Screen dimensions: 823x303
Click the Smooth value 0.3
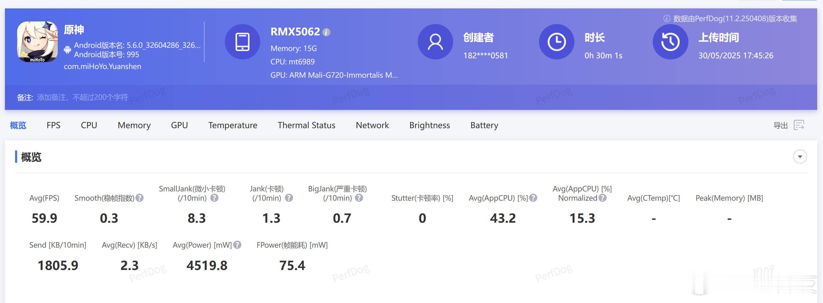(x=109, y=218)
